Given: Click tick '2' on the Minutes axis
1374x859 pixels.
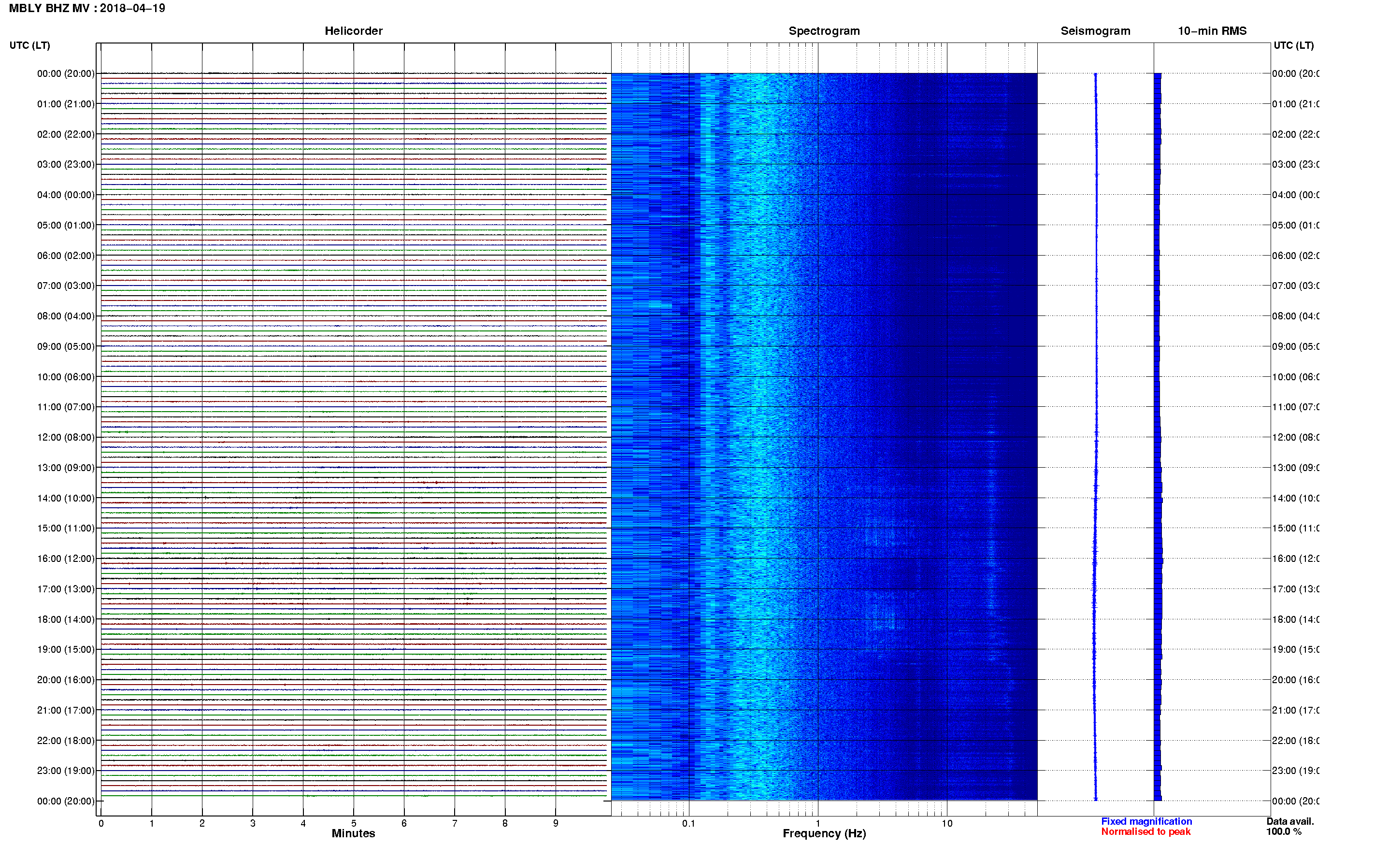Looking at the screenshot, I should pyautogui.click(x=202, y=823).
